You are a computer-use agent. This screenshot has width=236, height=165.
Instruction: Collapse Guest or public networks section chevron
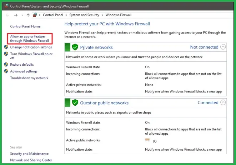223,102
